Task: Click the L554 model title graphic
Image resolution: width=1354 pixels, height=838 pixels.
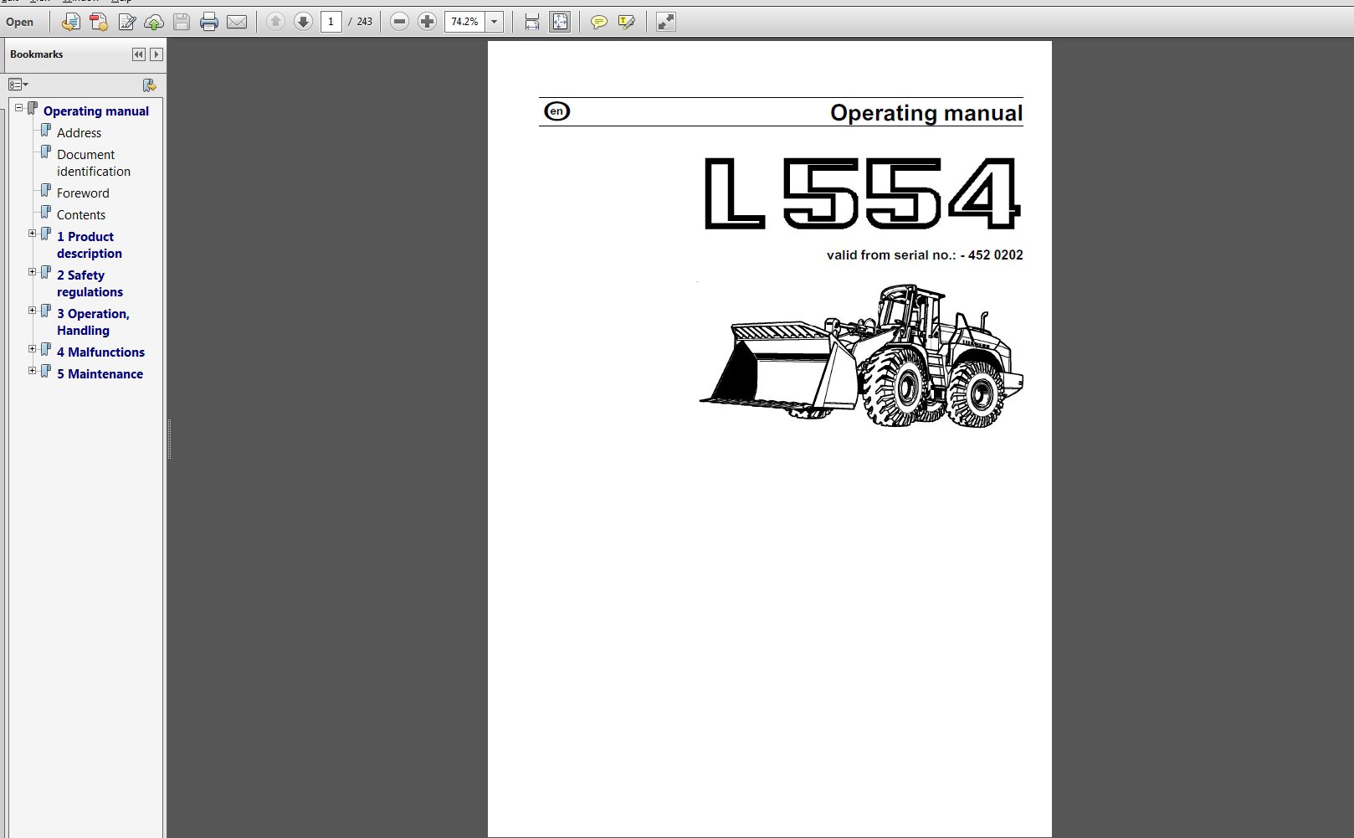Action: pos(862,193)
